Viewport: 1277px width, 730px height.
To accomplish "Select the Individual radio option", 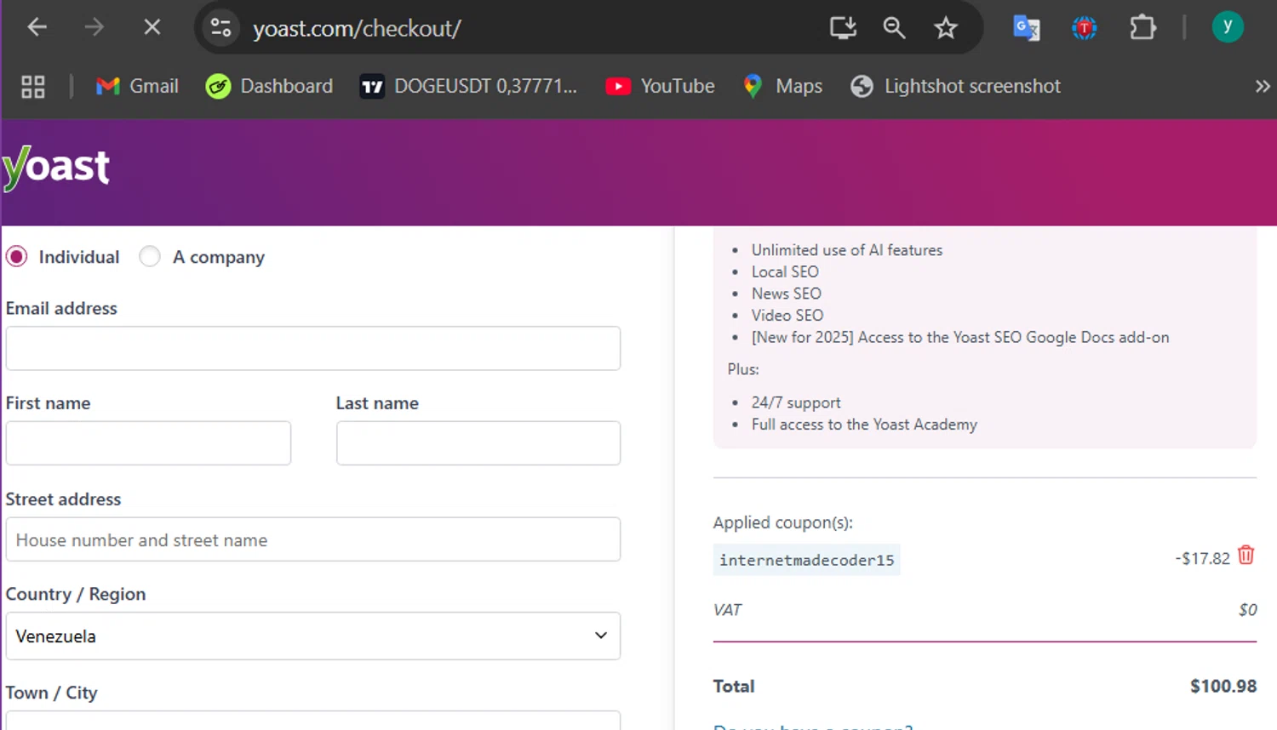I will pyautogui.click(x=16, y=256).
